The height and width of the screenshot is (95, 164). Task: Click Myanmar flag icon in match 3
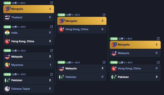7,65
